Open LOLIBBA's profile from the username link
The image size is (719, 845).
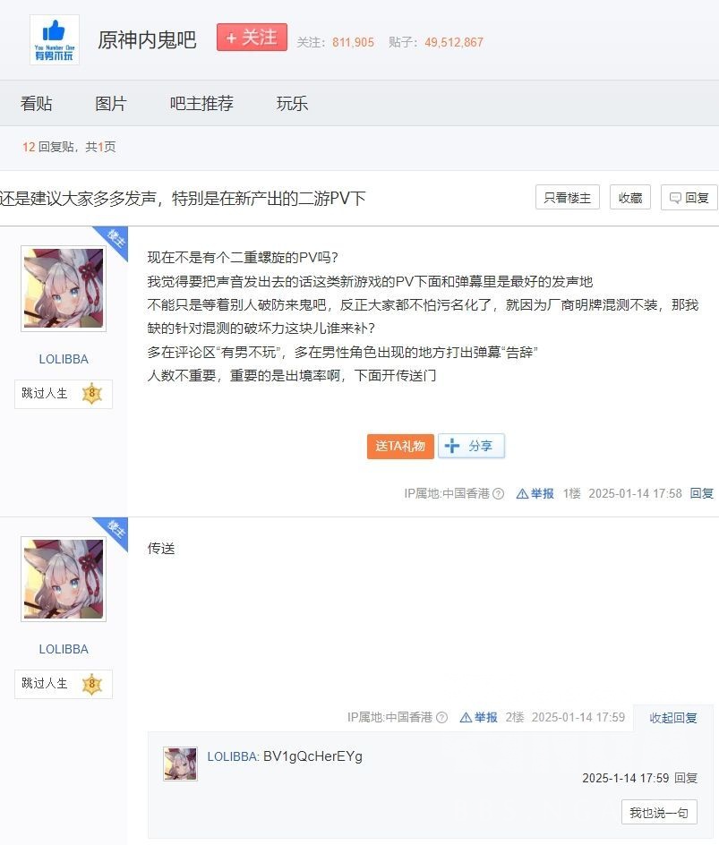pyautogui.click(x=63, y=359)
